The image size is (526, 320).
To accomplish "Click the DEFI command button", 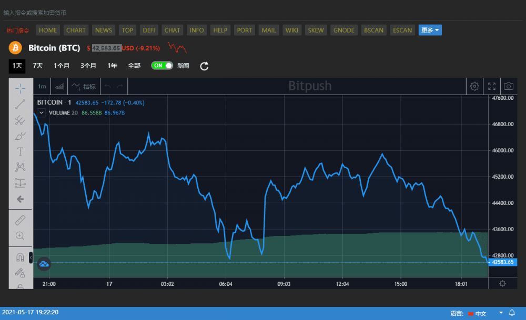I will pyautogui.click(x=149, y=30).
